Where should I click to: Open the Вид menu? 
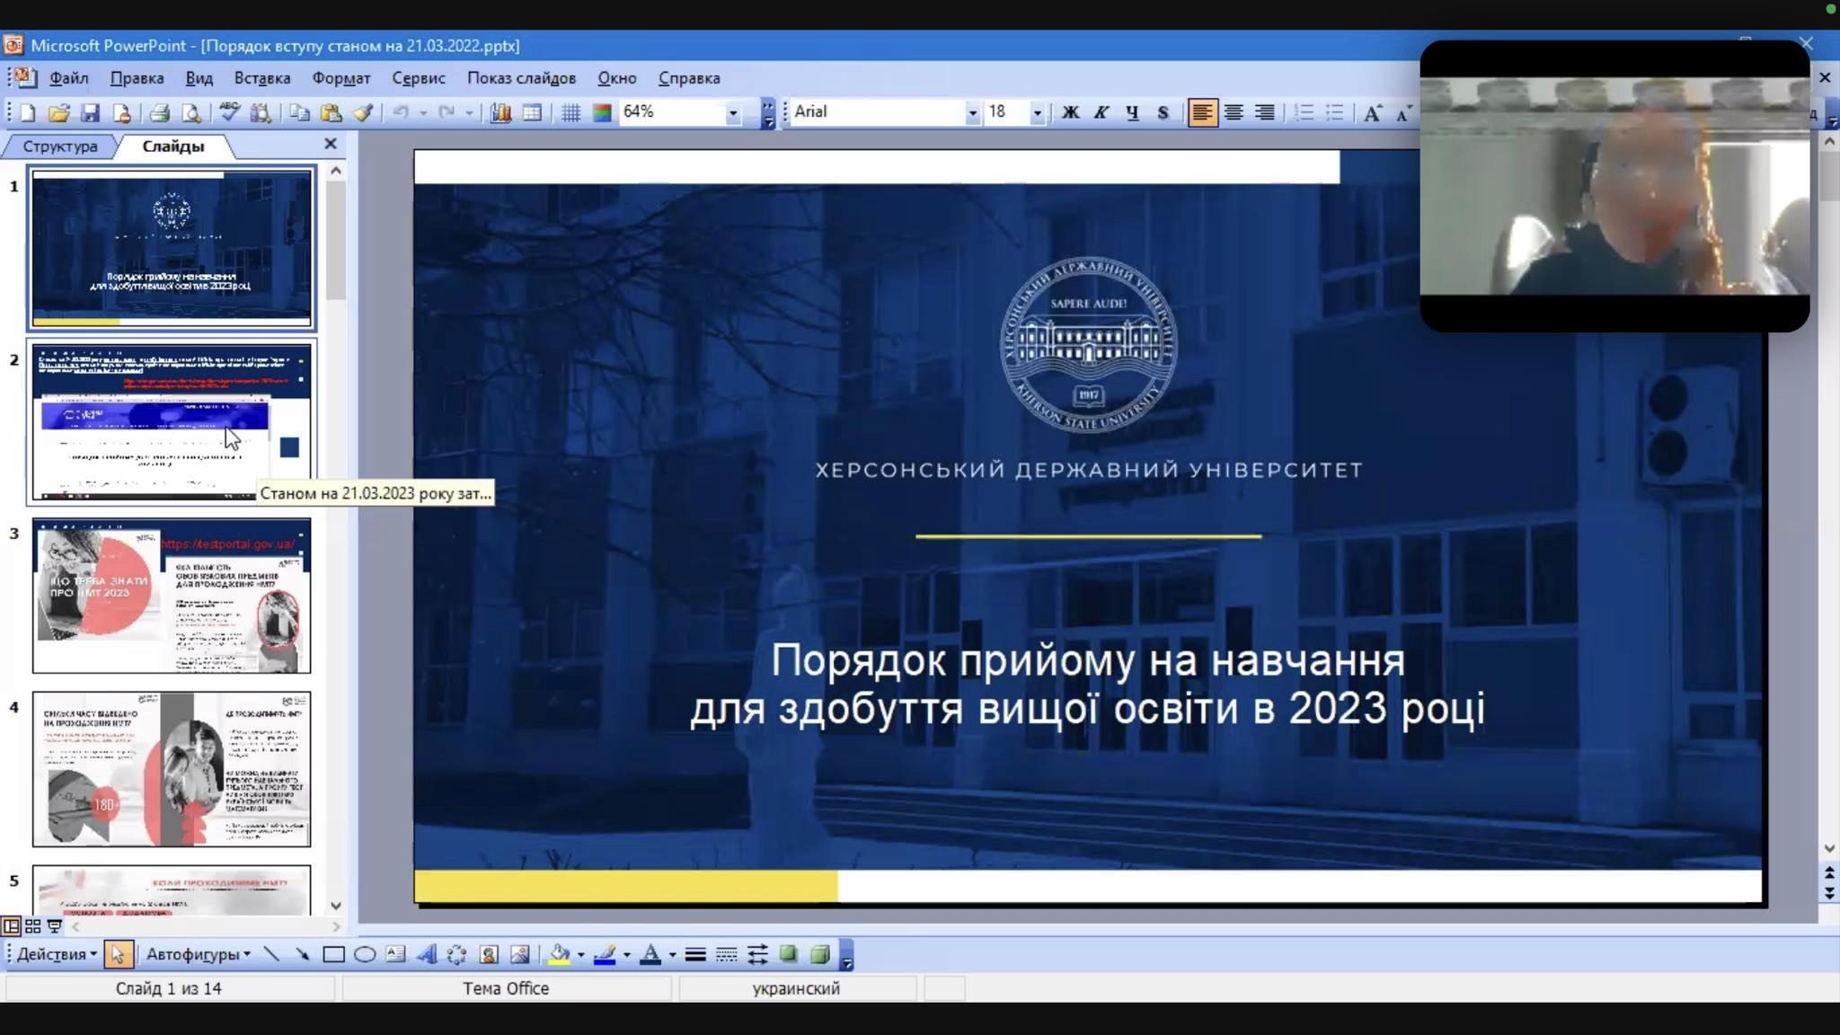click(x=199, y=78)
